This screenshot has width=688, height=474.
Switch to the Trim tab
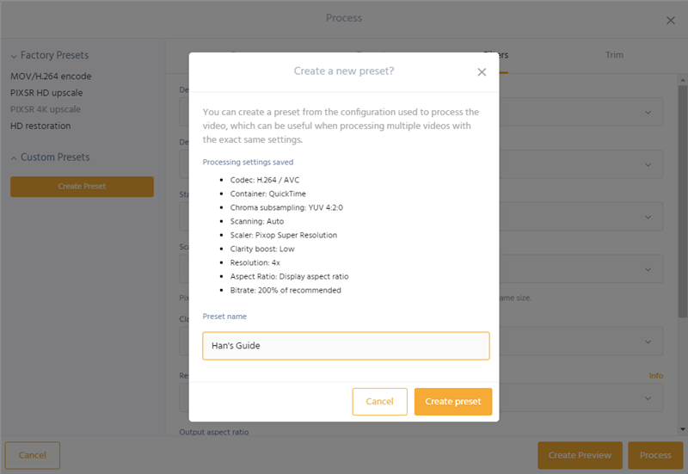(x=614, y=55)
